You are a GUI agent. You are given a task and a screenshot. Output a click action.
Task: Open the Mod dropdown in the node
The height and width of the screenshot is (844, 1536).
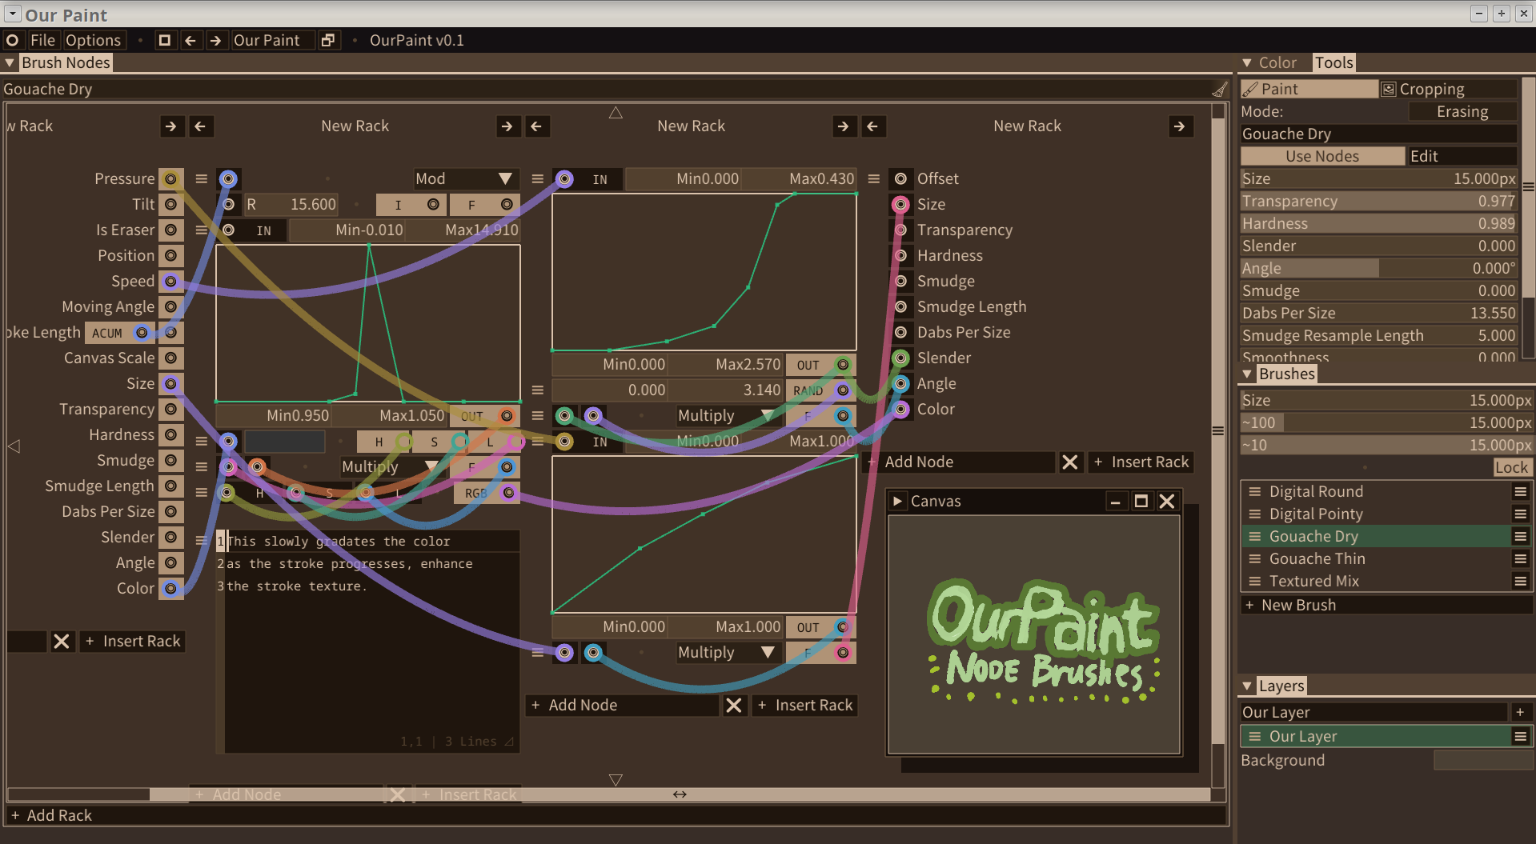click(464, 179)
